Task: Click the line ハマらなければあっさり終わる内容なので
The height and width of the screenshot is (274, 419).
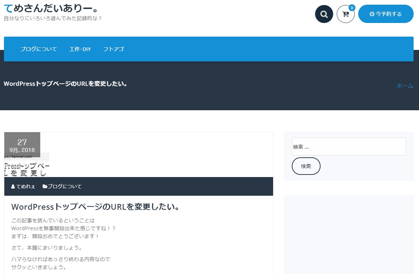Action: coord(61,259)
